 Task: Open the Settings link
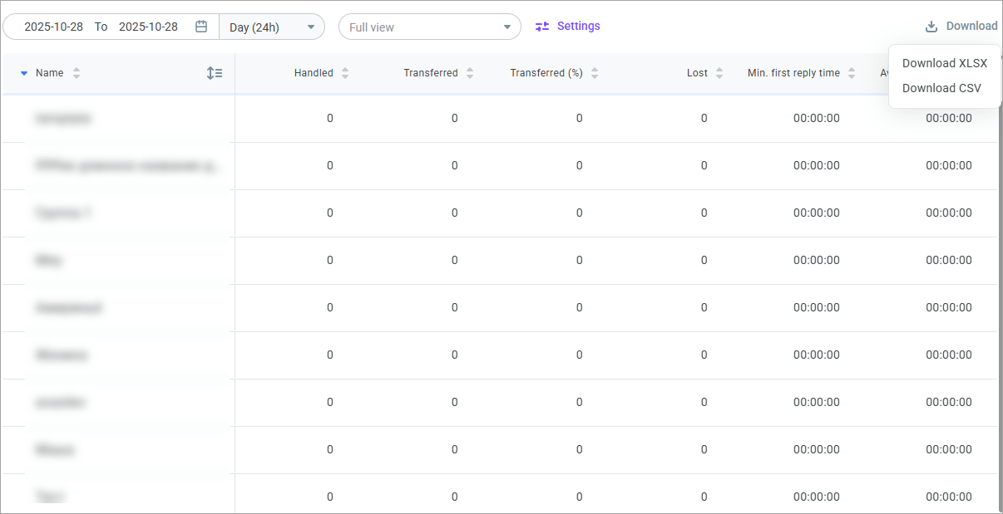click(x=578, y=27)
